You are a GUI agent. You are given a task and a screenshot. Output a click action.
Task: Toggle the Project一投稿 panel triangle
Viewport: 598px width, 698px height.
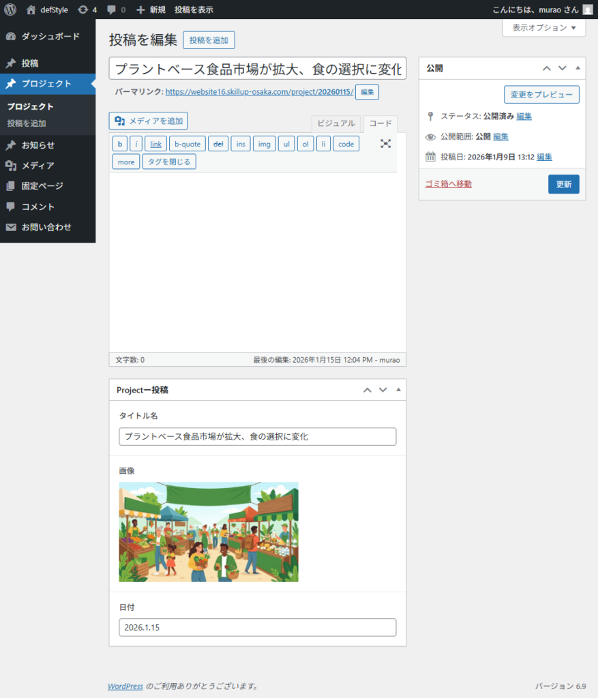(x=398, y=390)
